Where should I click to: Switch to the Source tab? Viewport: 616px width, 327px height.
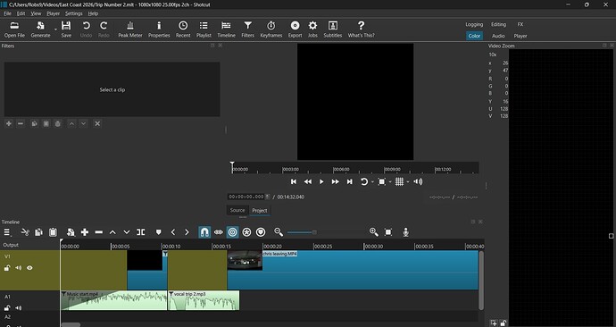coord(237,210)
